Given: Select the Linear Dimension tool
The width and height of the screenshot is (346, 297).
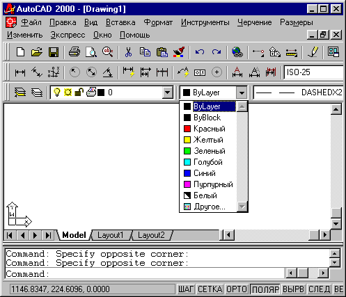Looking at the screenshot, I should [20, 72].
